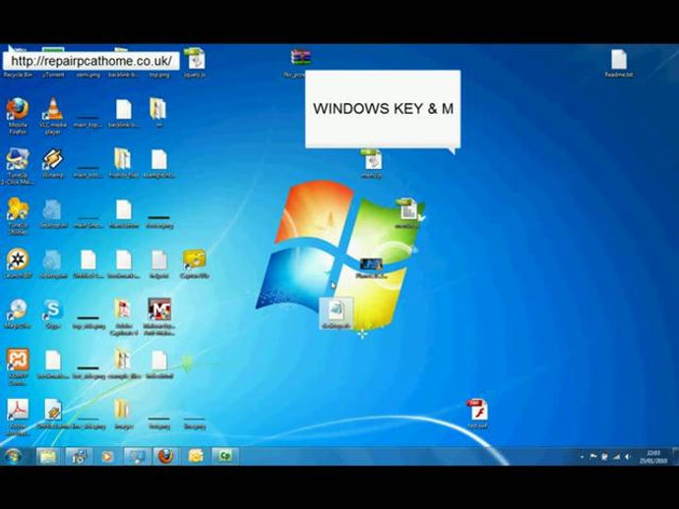Select the Adobe Captivate folder beside Malwarebytes
Viewport: 679px width, 509px height.
pyautogui.click(x=123, y=315)
